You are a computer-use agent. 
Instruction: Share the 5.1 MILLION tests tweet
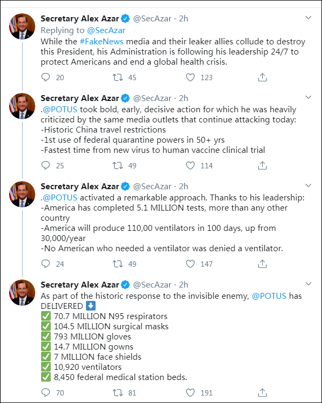tap(262, 263)
